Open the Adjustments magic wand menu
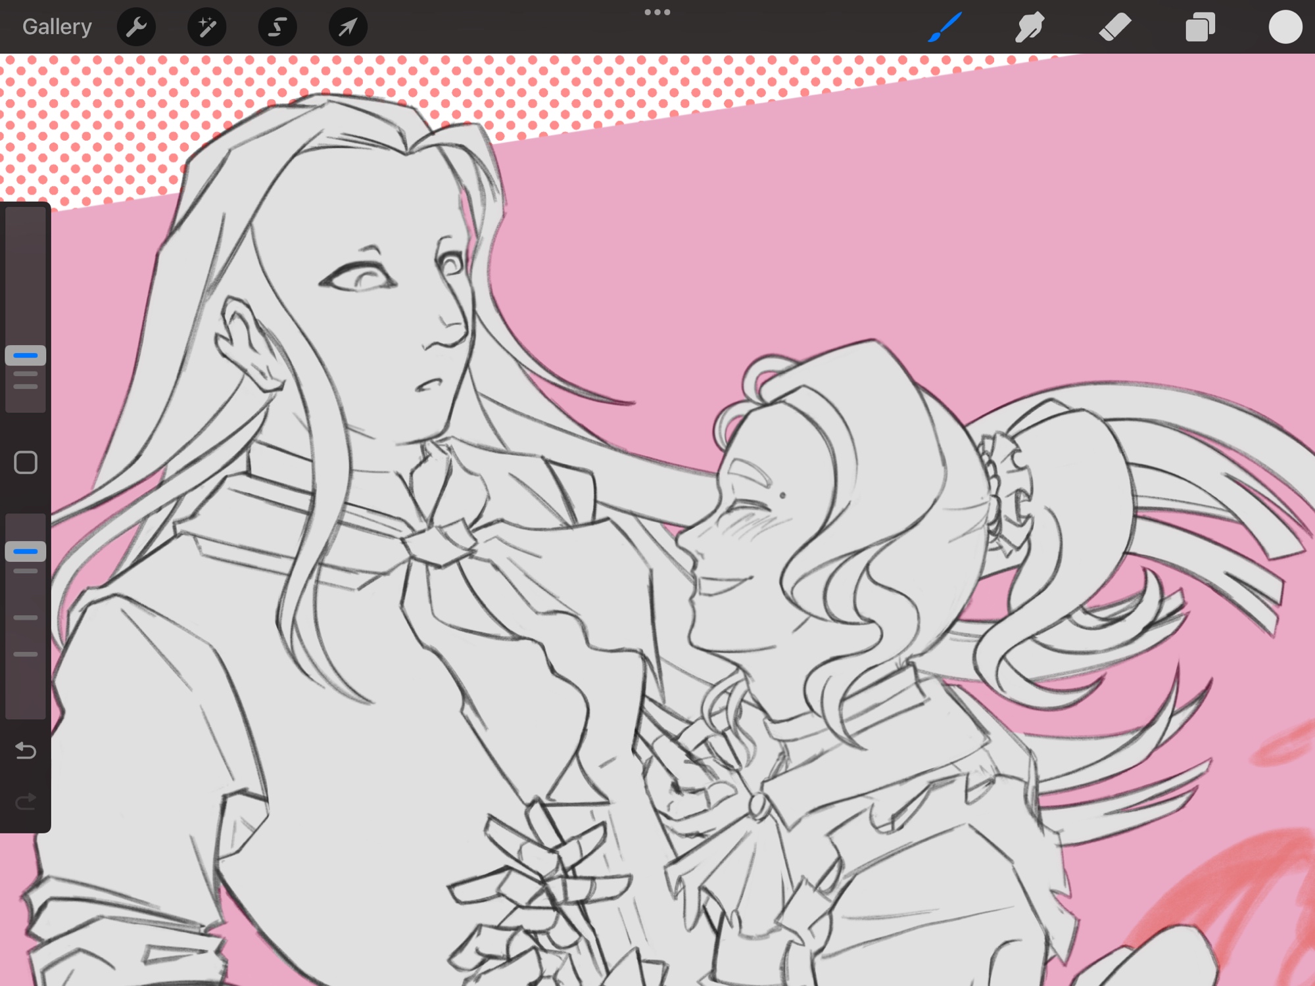 point(206,27)
